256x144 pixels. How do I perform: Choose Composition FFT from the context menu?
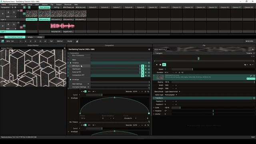(78, 75)
